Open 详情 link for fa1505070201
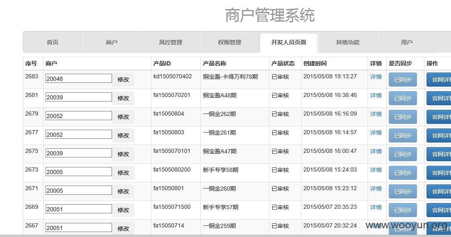This screenshot has height=237, width=451. [x=376, y=95]
